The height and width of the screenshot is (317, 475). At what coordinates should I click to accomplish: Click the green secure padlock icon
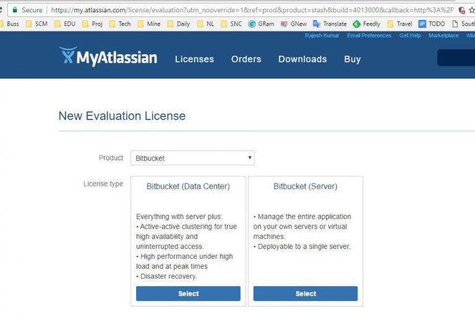click(x=15, y=10)
